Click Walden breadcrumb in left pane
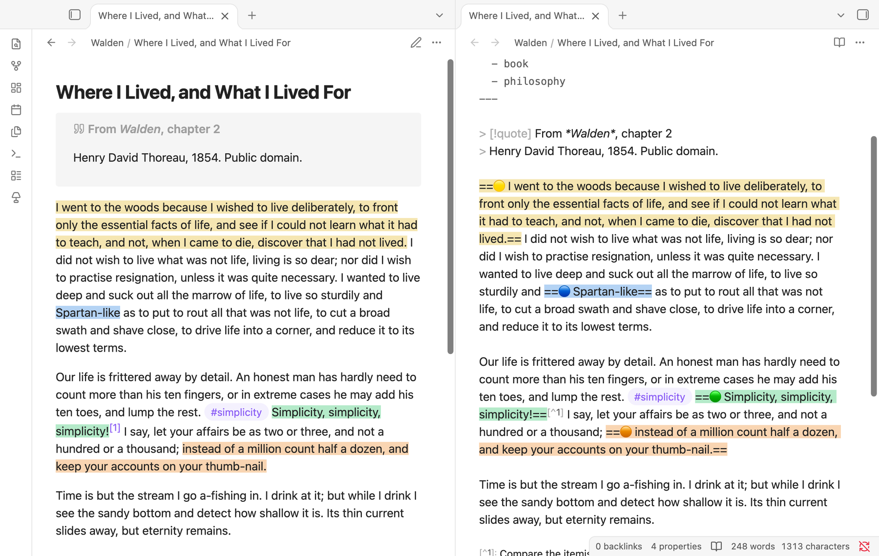Screen dimensions: 879x556 (107, 43)
